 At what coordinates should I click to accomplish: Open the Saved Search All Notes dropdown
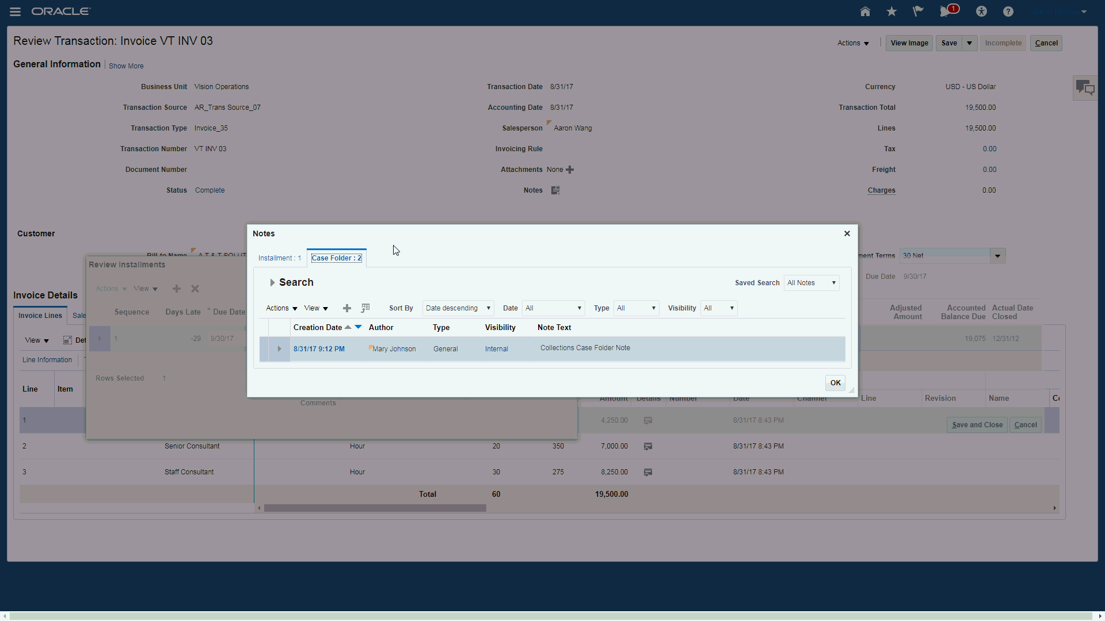pyautogui.click(x=811, y=283)
